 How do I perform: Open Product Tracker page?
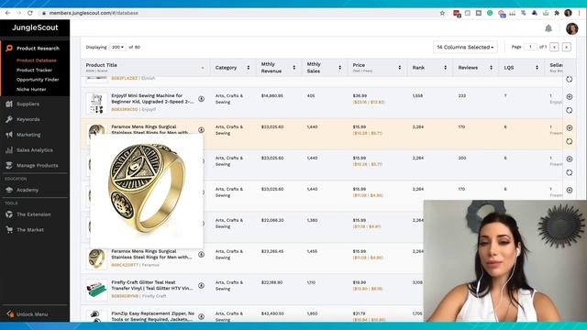tap(34, 70)
